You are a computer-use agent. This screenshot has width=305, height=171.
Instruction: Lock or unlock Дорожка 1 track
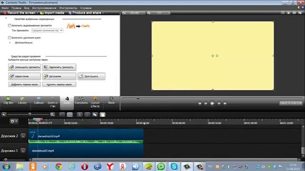(23, 151)
